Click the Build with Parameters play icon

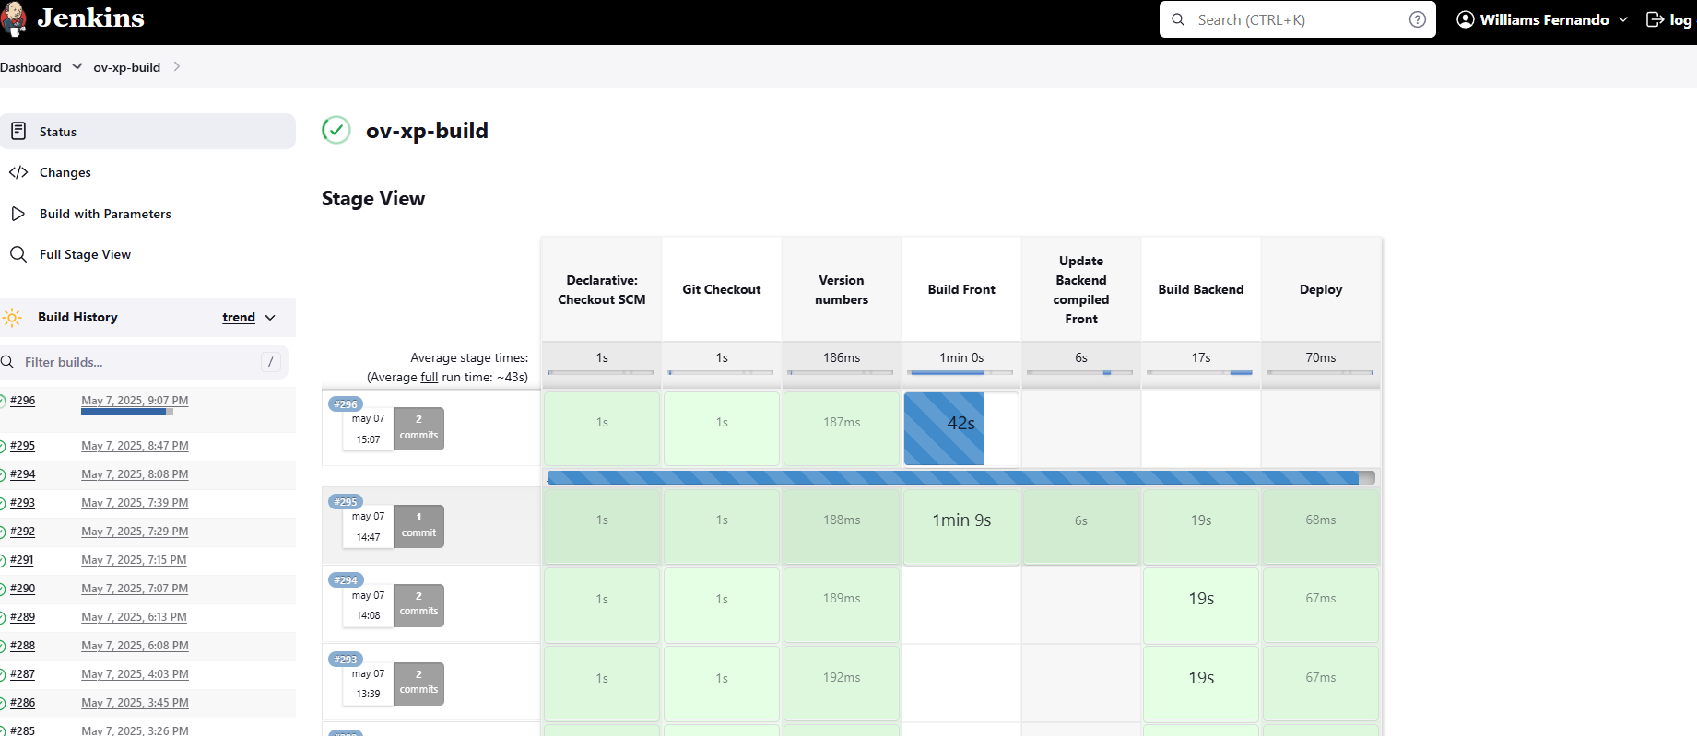tap(18, 214)
